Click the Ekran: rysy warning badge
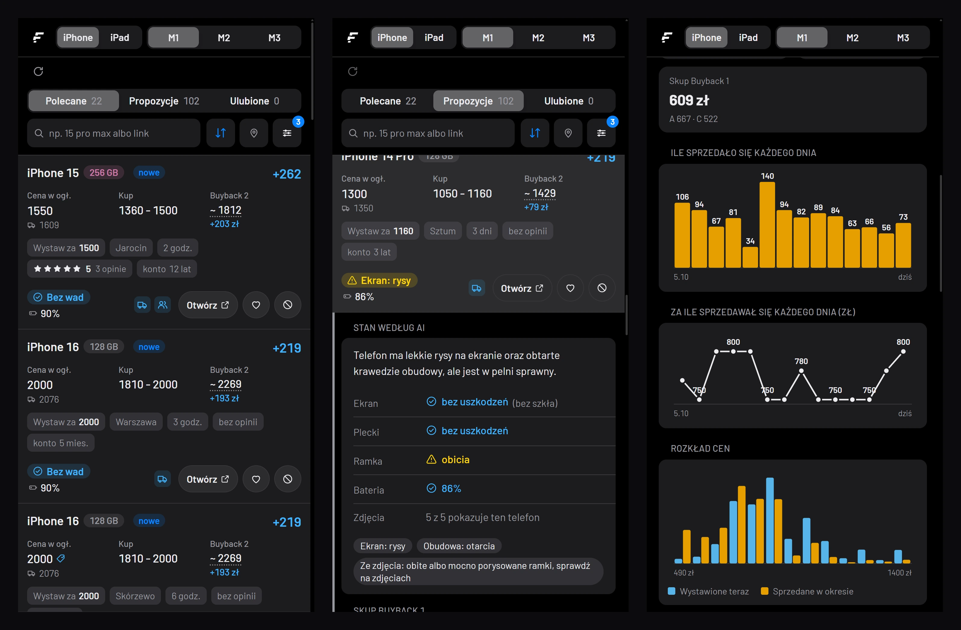 tap(380, 280)
